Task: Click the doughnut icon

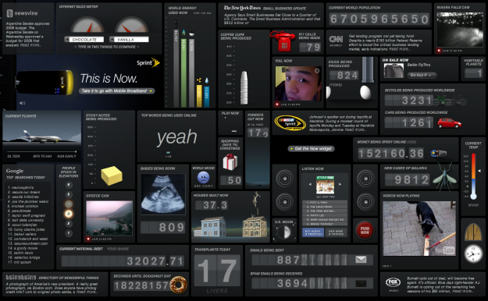Action: (x=179, y=285)
